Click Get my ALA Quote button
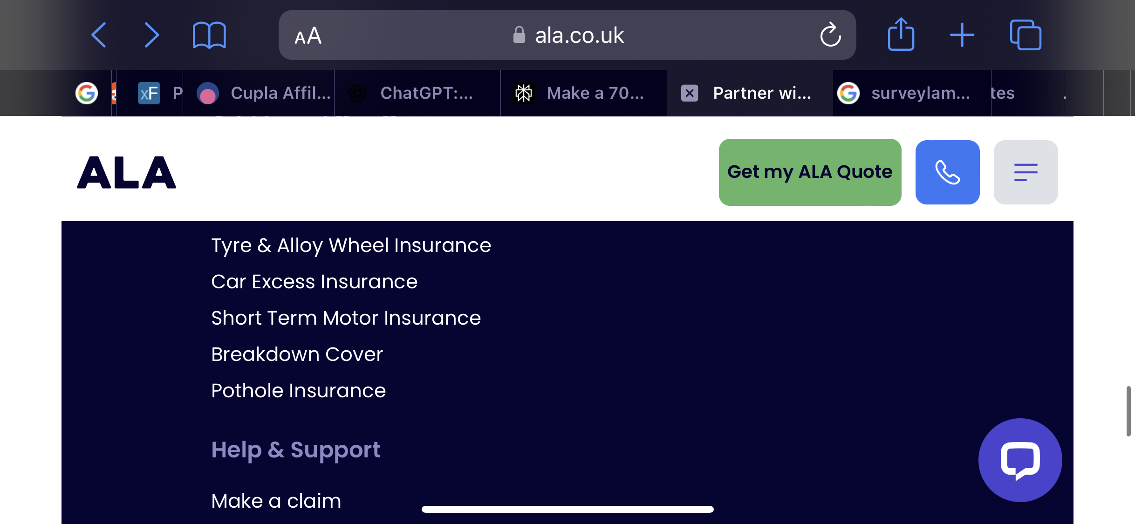This screenshot has width=1135, height=524. (x=810, y=172)
